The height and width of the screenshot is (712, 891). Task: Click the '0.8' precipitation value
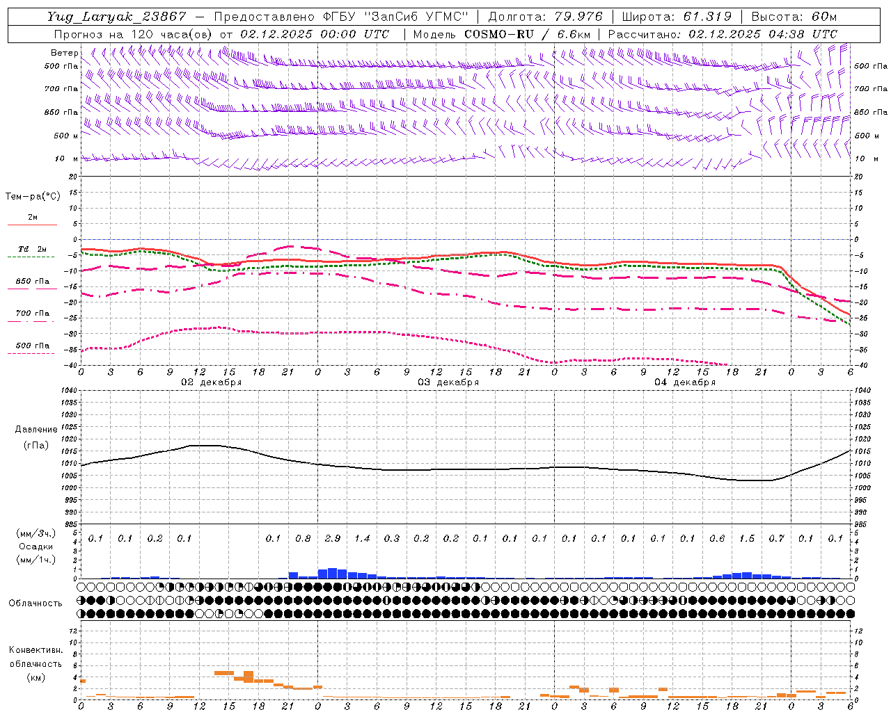303,538
